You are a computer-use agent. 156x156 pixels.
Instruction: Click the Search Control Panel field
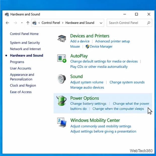click(129, 23)
